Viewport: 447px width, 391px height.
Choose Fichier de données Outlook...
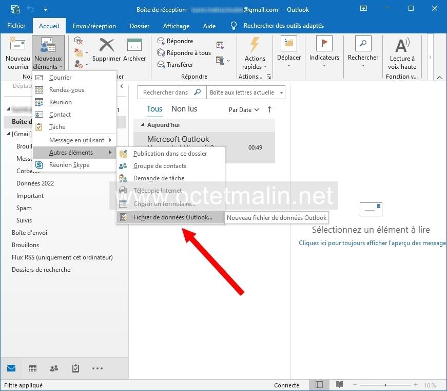(x=171, y=217)
